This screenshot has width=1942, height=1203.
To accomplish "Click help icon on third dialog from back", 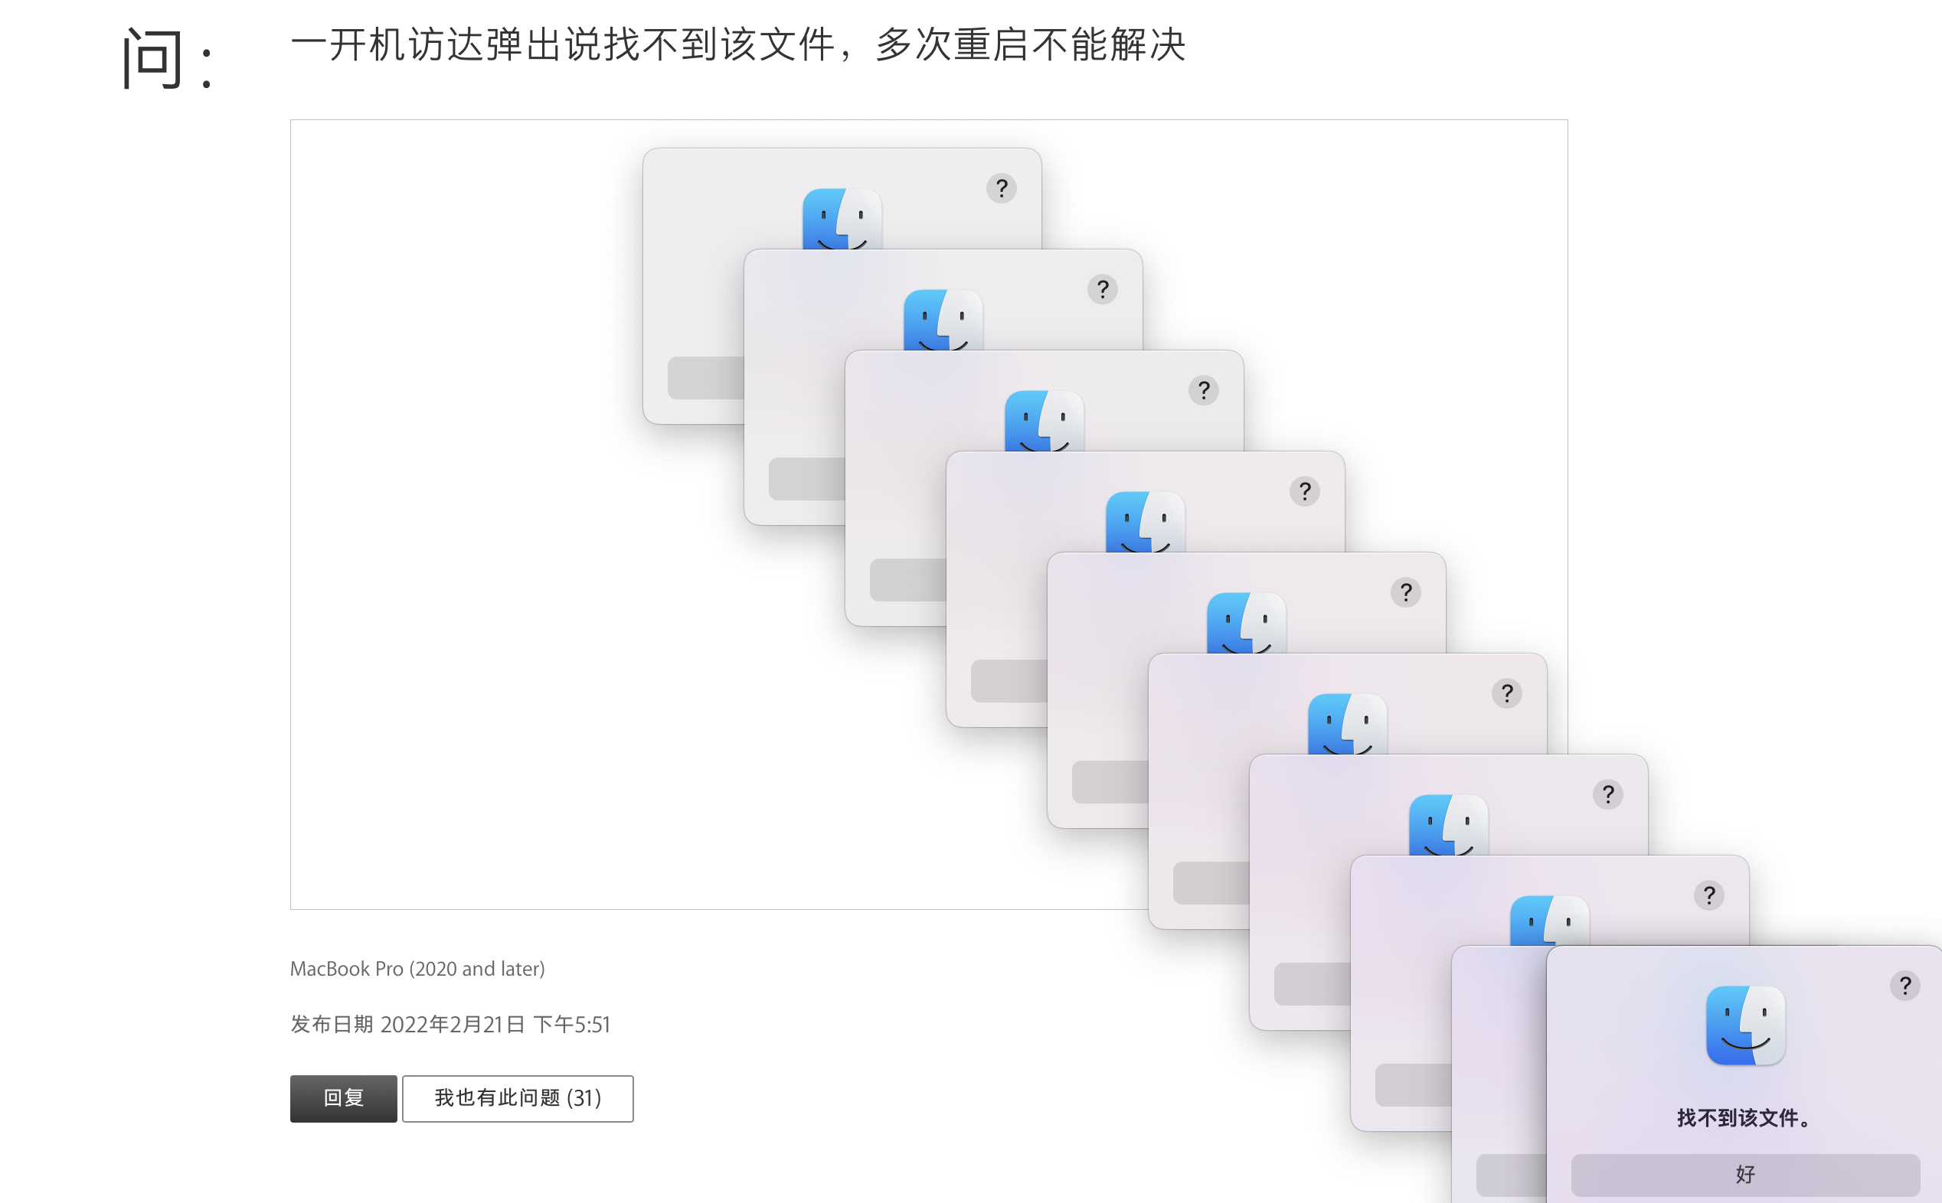I will (x=1203, y=390).
